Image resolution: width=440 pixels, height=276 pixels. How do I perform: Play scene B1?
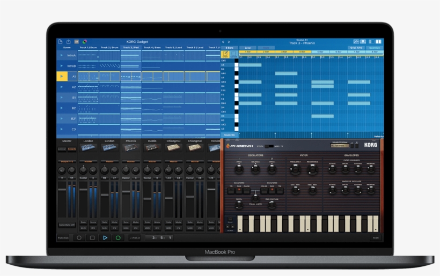click(x=62, y=98)
